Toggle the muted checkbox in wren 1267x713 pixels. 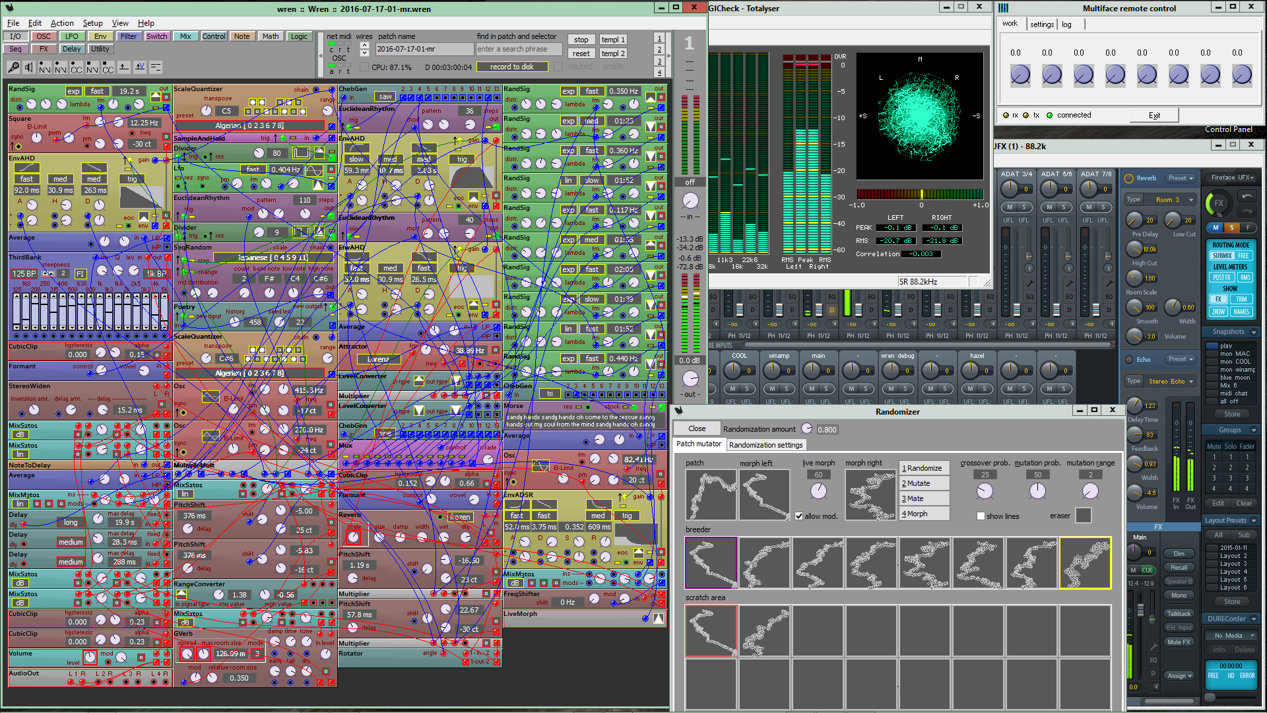558,67
